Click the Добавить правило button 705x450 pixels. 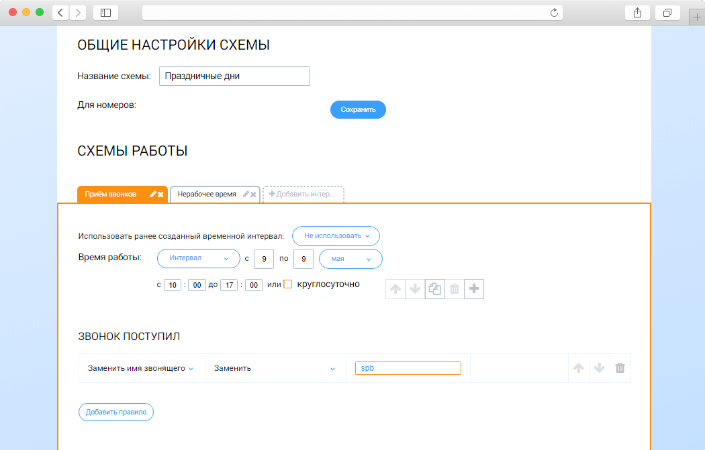coord(117,412)
